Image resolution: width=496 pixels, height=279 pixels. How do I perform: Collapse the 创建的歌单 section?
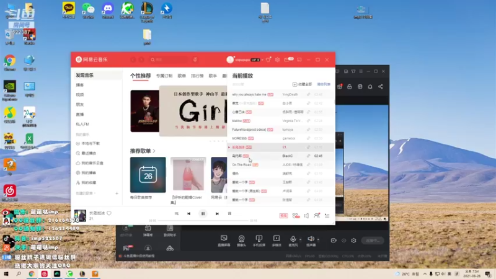tap(86, 193)
